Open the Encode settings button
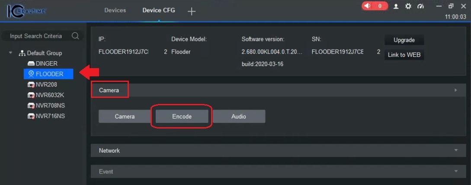The image size is (471, 185). (182, 116)
